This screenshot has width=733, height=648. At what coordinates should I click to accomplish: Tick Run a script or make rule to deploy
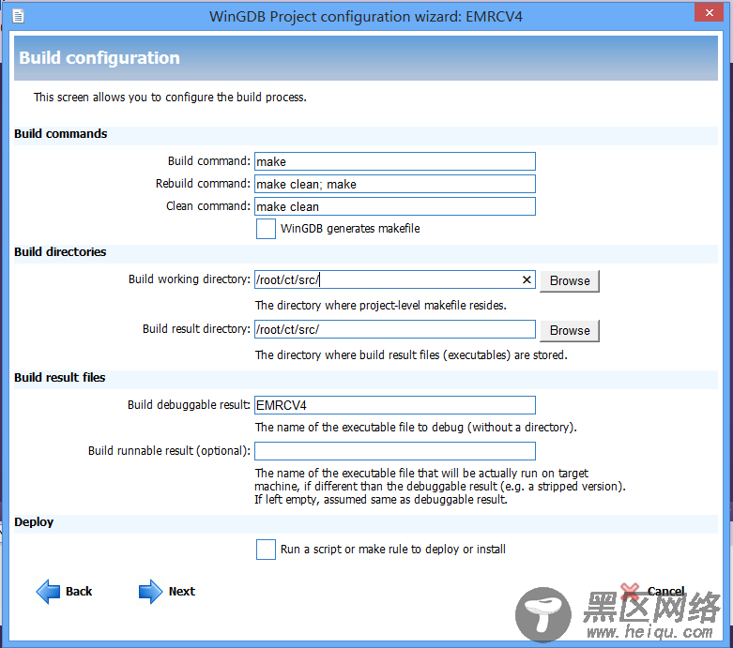click(266, 550)
